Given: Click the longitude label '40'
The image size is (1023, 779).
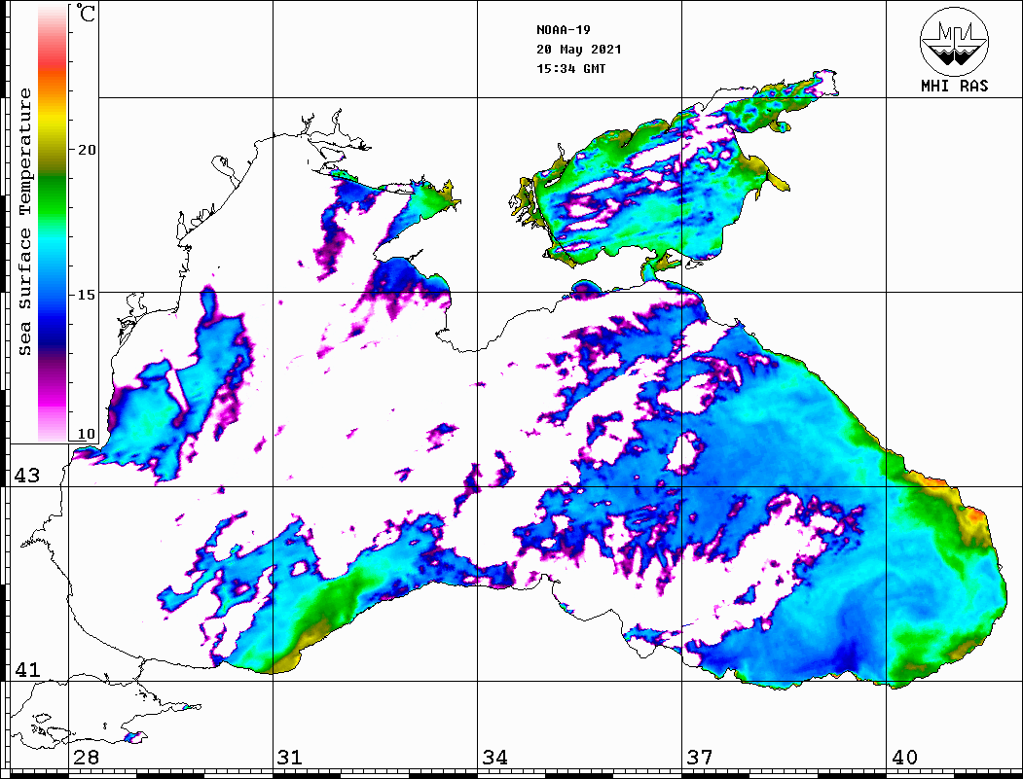Looking at the screenshot, I should (x=904, y=758).
